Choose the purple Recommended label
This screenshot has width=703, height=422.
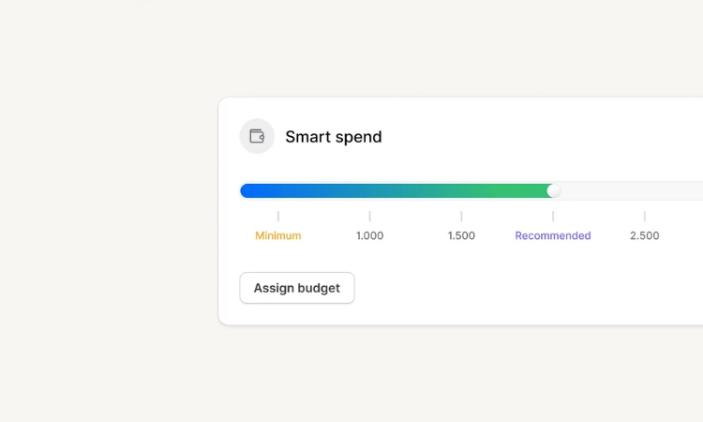[x=553, y=235]
